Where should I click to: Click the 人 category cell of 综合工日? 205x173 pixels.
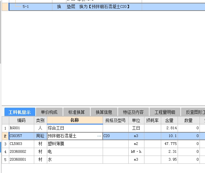[x=40, y=128]
